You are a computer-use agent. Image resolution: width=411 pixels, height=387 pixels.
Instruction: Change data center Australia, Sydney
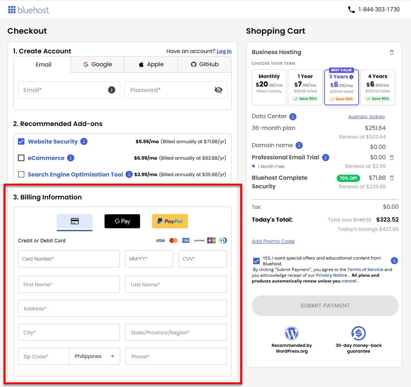(x=367, y=117)
